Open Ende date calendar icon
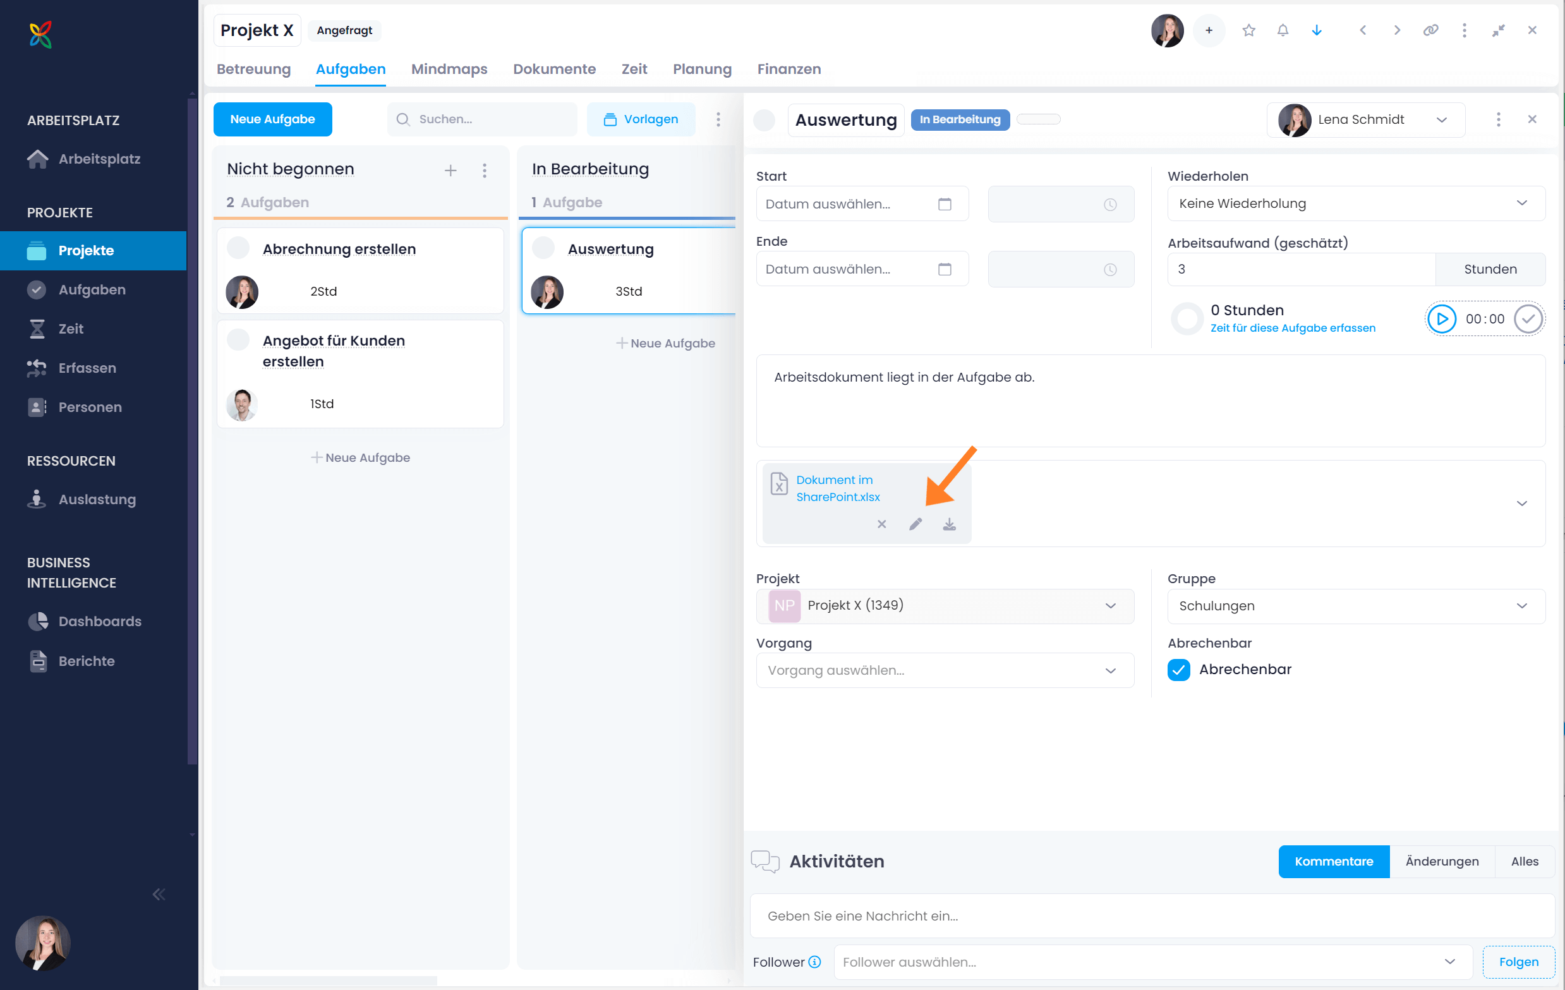 pyautogui.click(x=945, y=269)
